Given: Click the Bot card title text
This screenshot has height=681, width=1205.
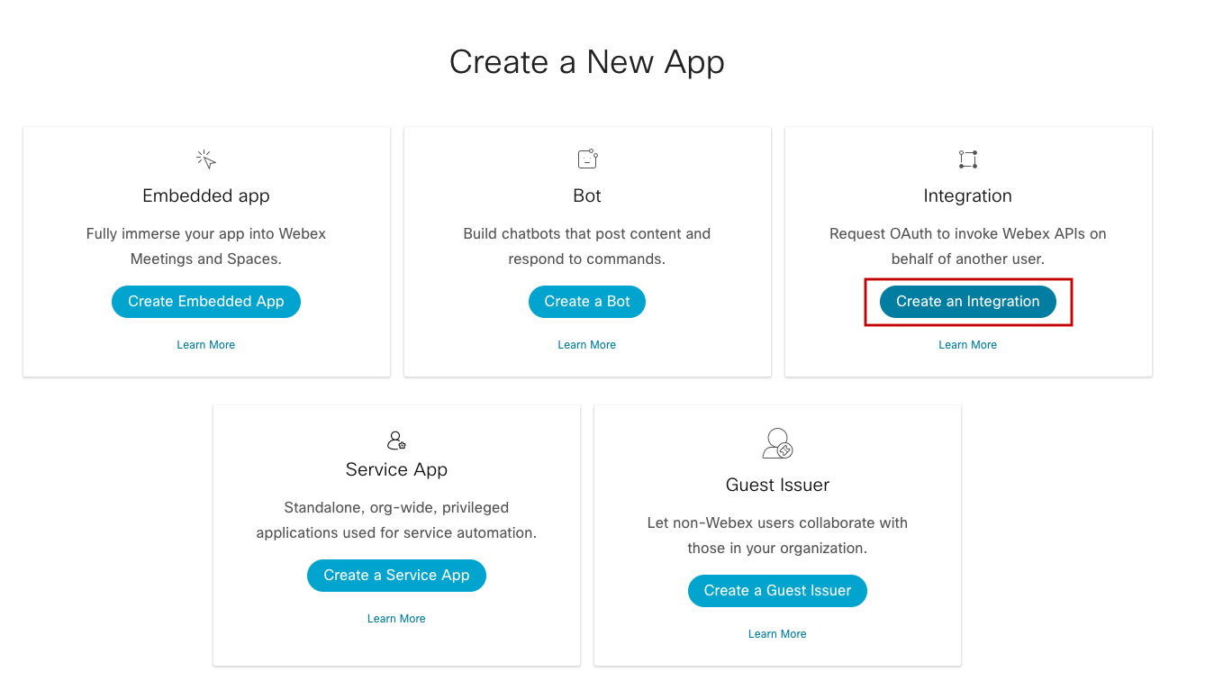Looking at the screenshot, I should (587, 195).
